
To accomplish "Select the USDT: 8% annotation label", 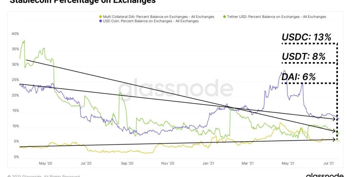I will point(304,57).
